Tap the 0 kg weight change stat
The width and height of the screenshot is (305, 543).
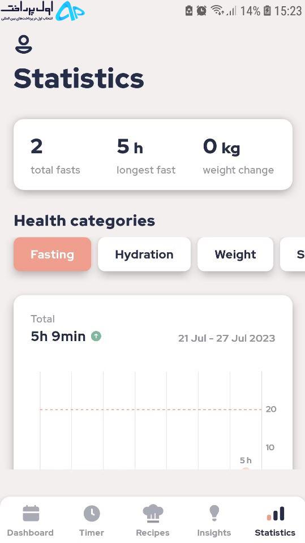pyautogui.click(x=238, y=155)
